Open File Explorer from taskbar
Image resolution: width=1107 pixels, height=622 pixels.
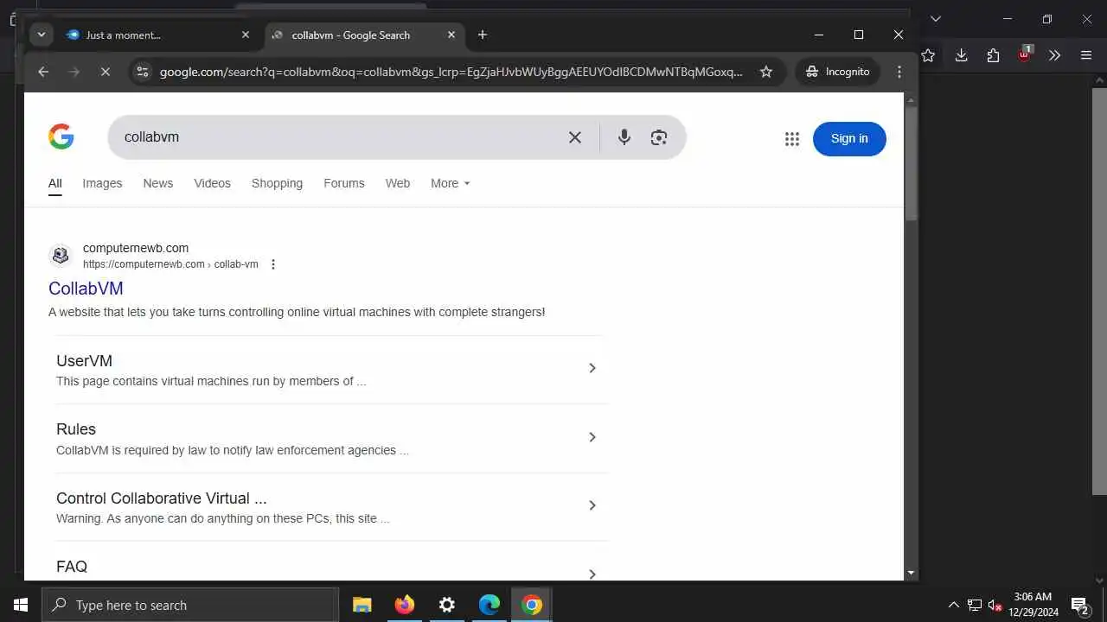362,605
